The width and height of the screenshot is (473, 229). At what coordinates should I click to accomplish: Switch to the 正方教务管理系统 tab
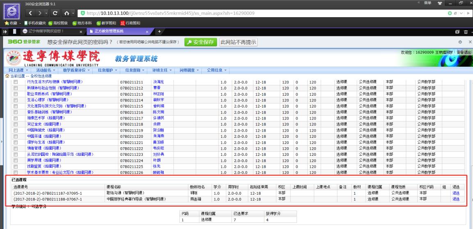119,31
